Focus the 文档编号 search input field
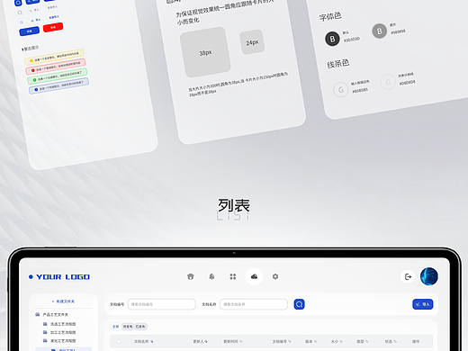This screenshot has width=468, height=351. tap(162, 304)
